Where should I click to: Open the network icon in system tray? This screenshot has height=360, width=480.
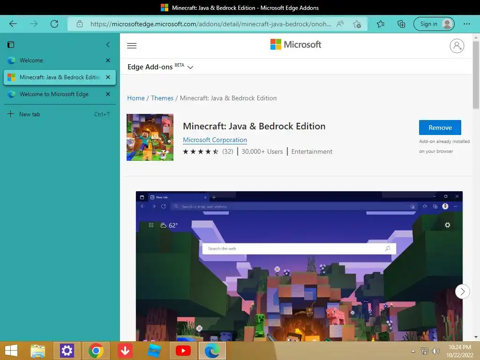coord(425,351)
